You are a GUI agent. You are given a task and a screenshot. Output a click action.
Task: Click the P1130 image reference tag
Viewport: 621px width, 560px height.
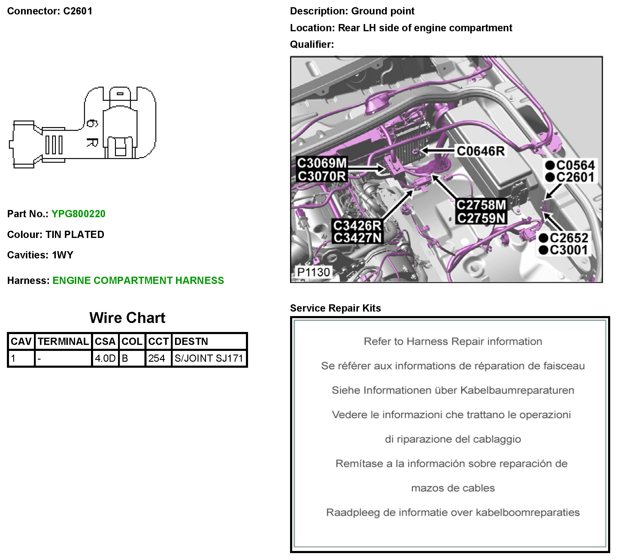point(313,272)
